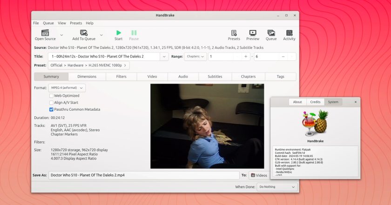Close the About HandBrake dialog
The image size is (391, 205).
point(356,102)
